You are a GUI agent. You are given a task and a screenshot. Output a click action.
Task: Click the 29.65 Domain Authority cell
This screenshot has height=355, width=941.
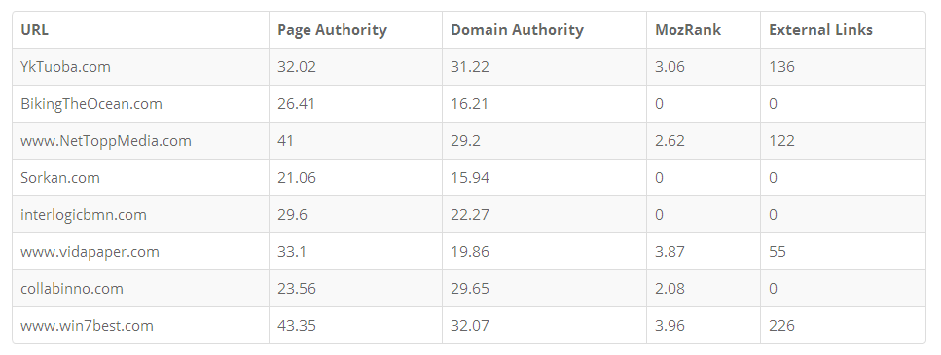point(470,289)
